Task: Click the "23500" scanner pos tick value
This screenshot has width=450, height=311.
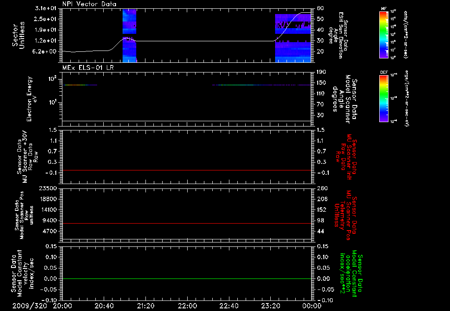Action: pos(48,188)
